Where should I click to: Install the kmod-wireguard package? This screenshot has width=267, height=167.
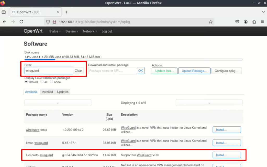point(227,143)
